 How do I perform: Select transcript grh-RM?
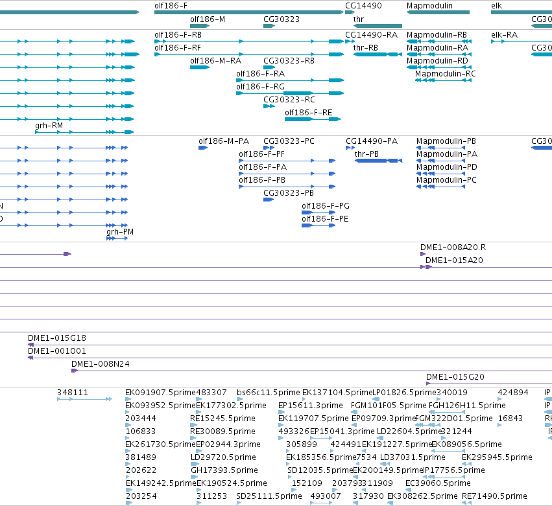(49, 126)
